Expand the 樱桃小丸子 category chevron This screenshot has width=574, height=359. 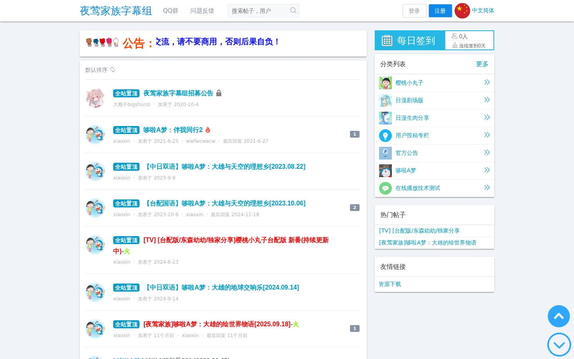pyautogui.click(x=487, y=82)
